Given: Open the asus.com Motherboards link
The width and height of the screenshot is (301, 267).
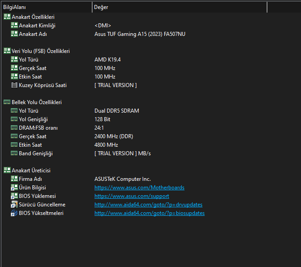Looking at the screenshot, I should pyautogui.click(x=139, y=188).
